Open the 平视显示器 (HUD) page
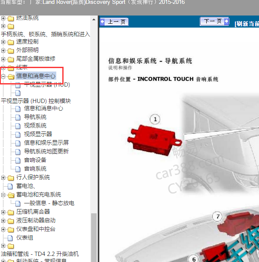The height and width of the screenshot is (262, 259). (x=47, y=85)
